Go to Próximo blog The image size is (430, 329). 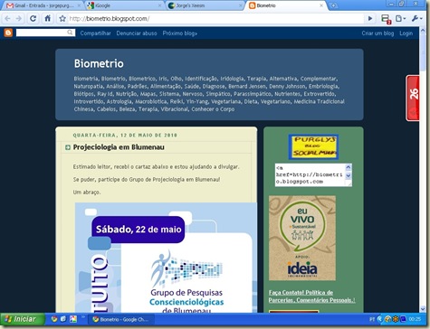coord(180,33)
